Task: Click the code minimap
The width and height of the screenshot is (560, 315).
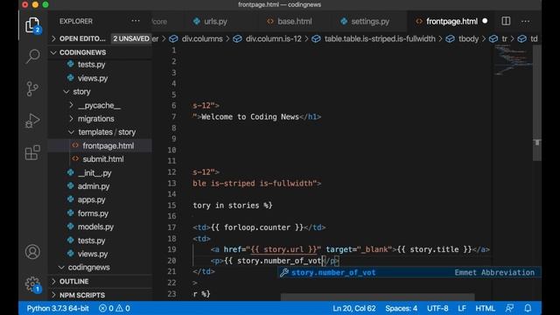Action: (x=513, y=59)
